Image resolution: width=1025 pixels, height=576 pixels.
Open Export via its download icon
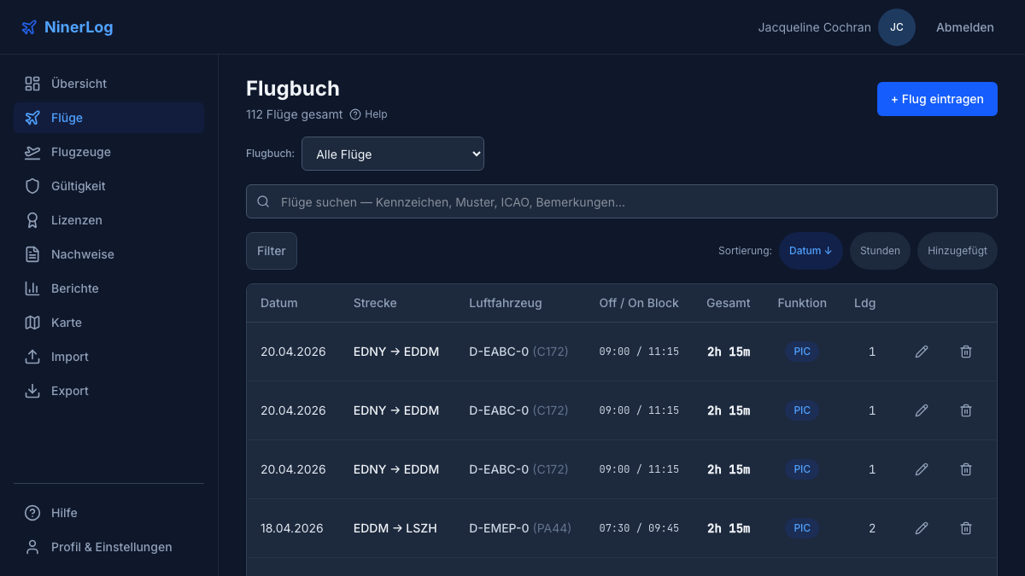[32, 391]
